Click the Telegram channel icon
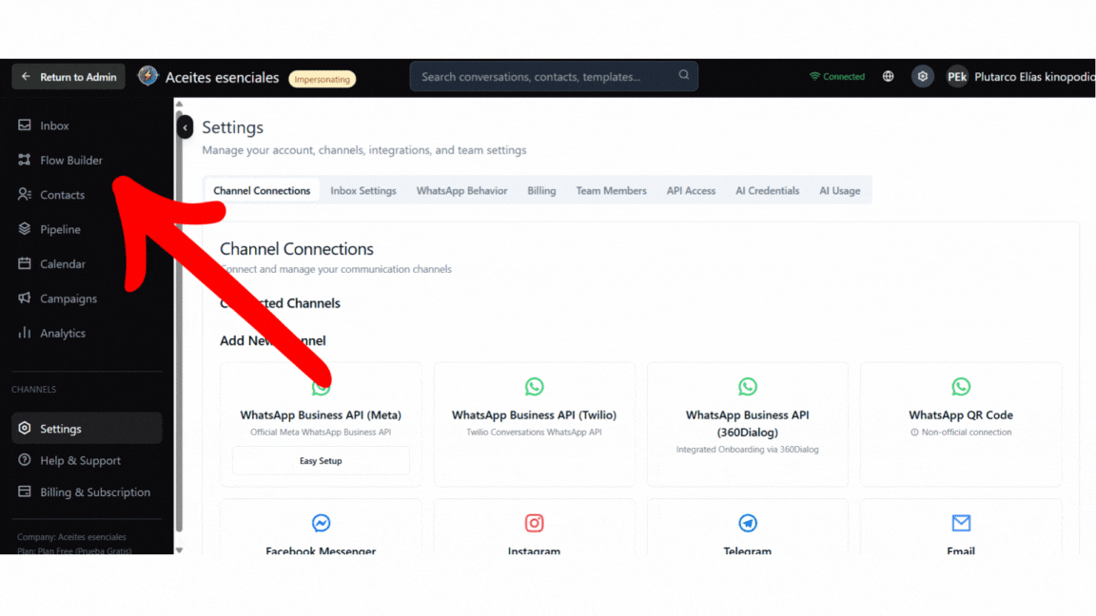The image size is (1096, 616). pyautogui.click(x=748, y=524)
